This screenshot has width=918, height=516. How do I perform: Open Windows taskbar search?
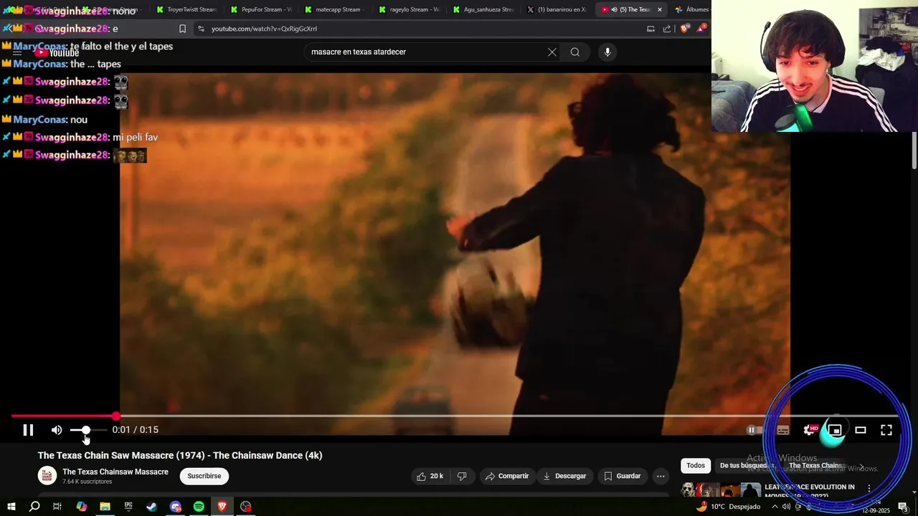(34, 507)
